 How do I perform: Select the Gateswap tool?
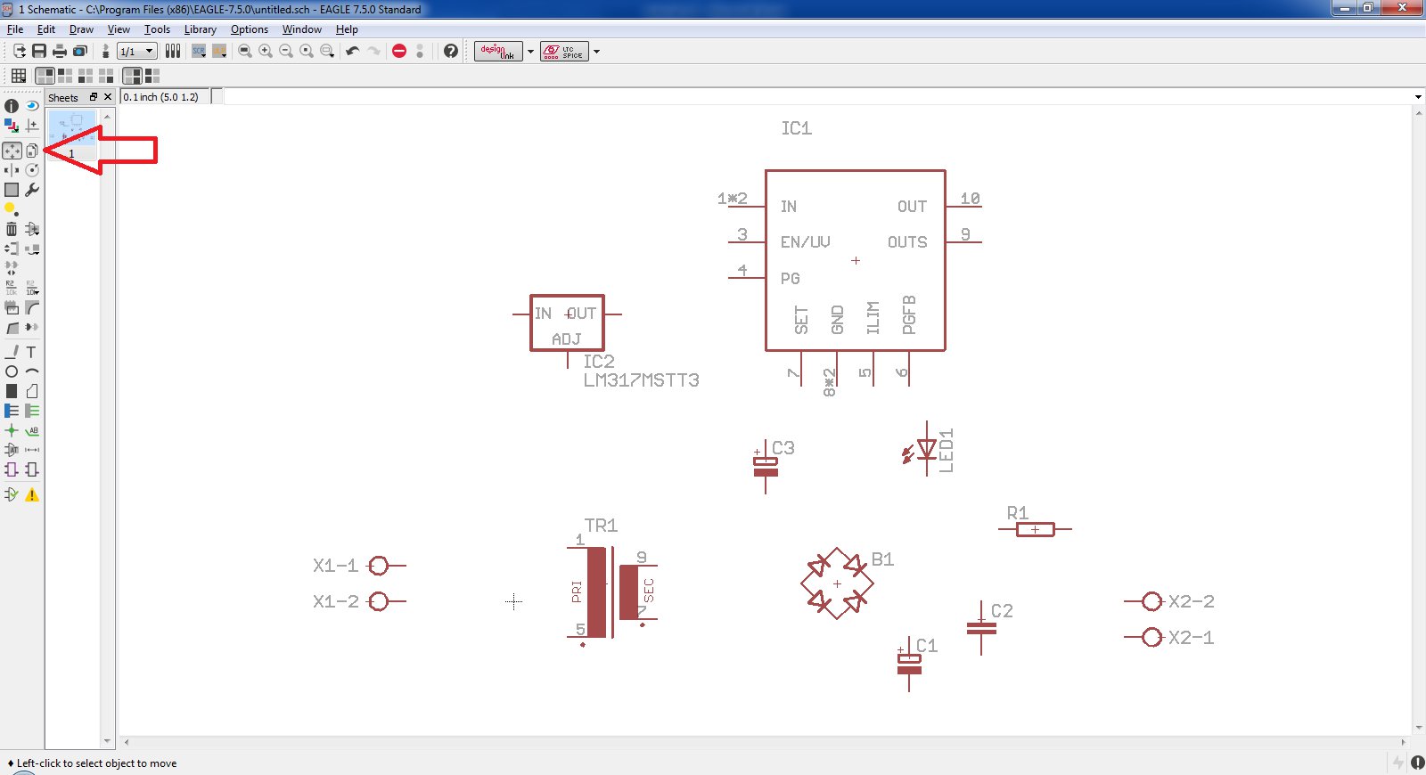click(x=12, y=268)
